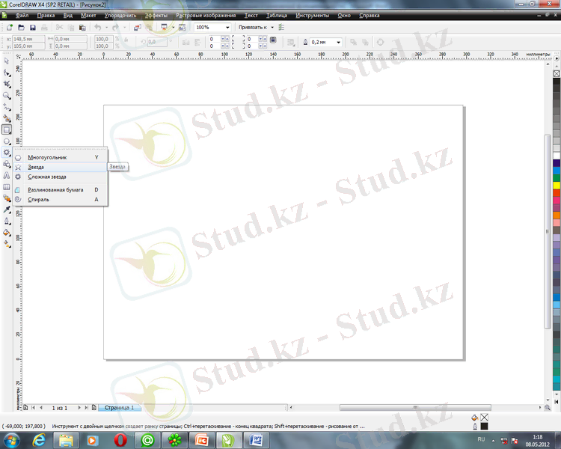This screenshot has height=449, width=561.
Task: Open Opera from the taskbar
Action: 120,440
